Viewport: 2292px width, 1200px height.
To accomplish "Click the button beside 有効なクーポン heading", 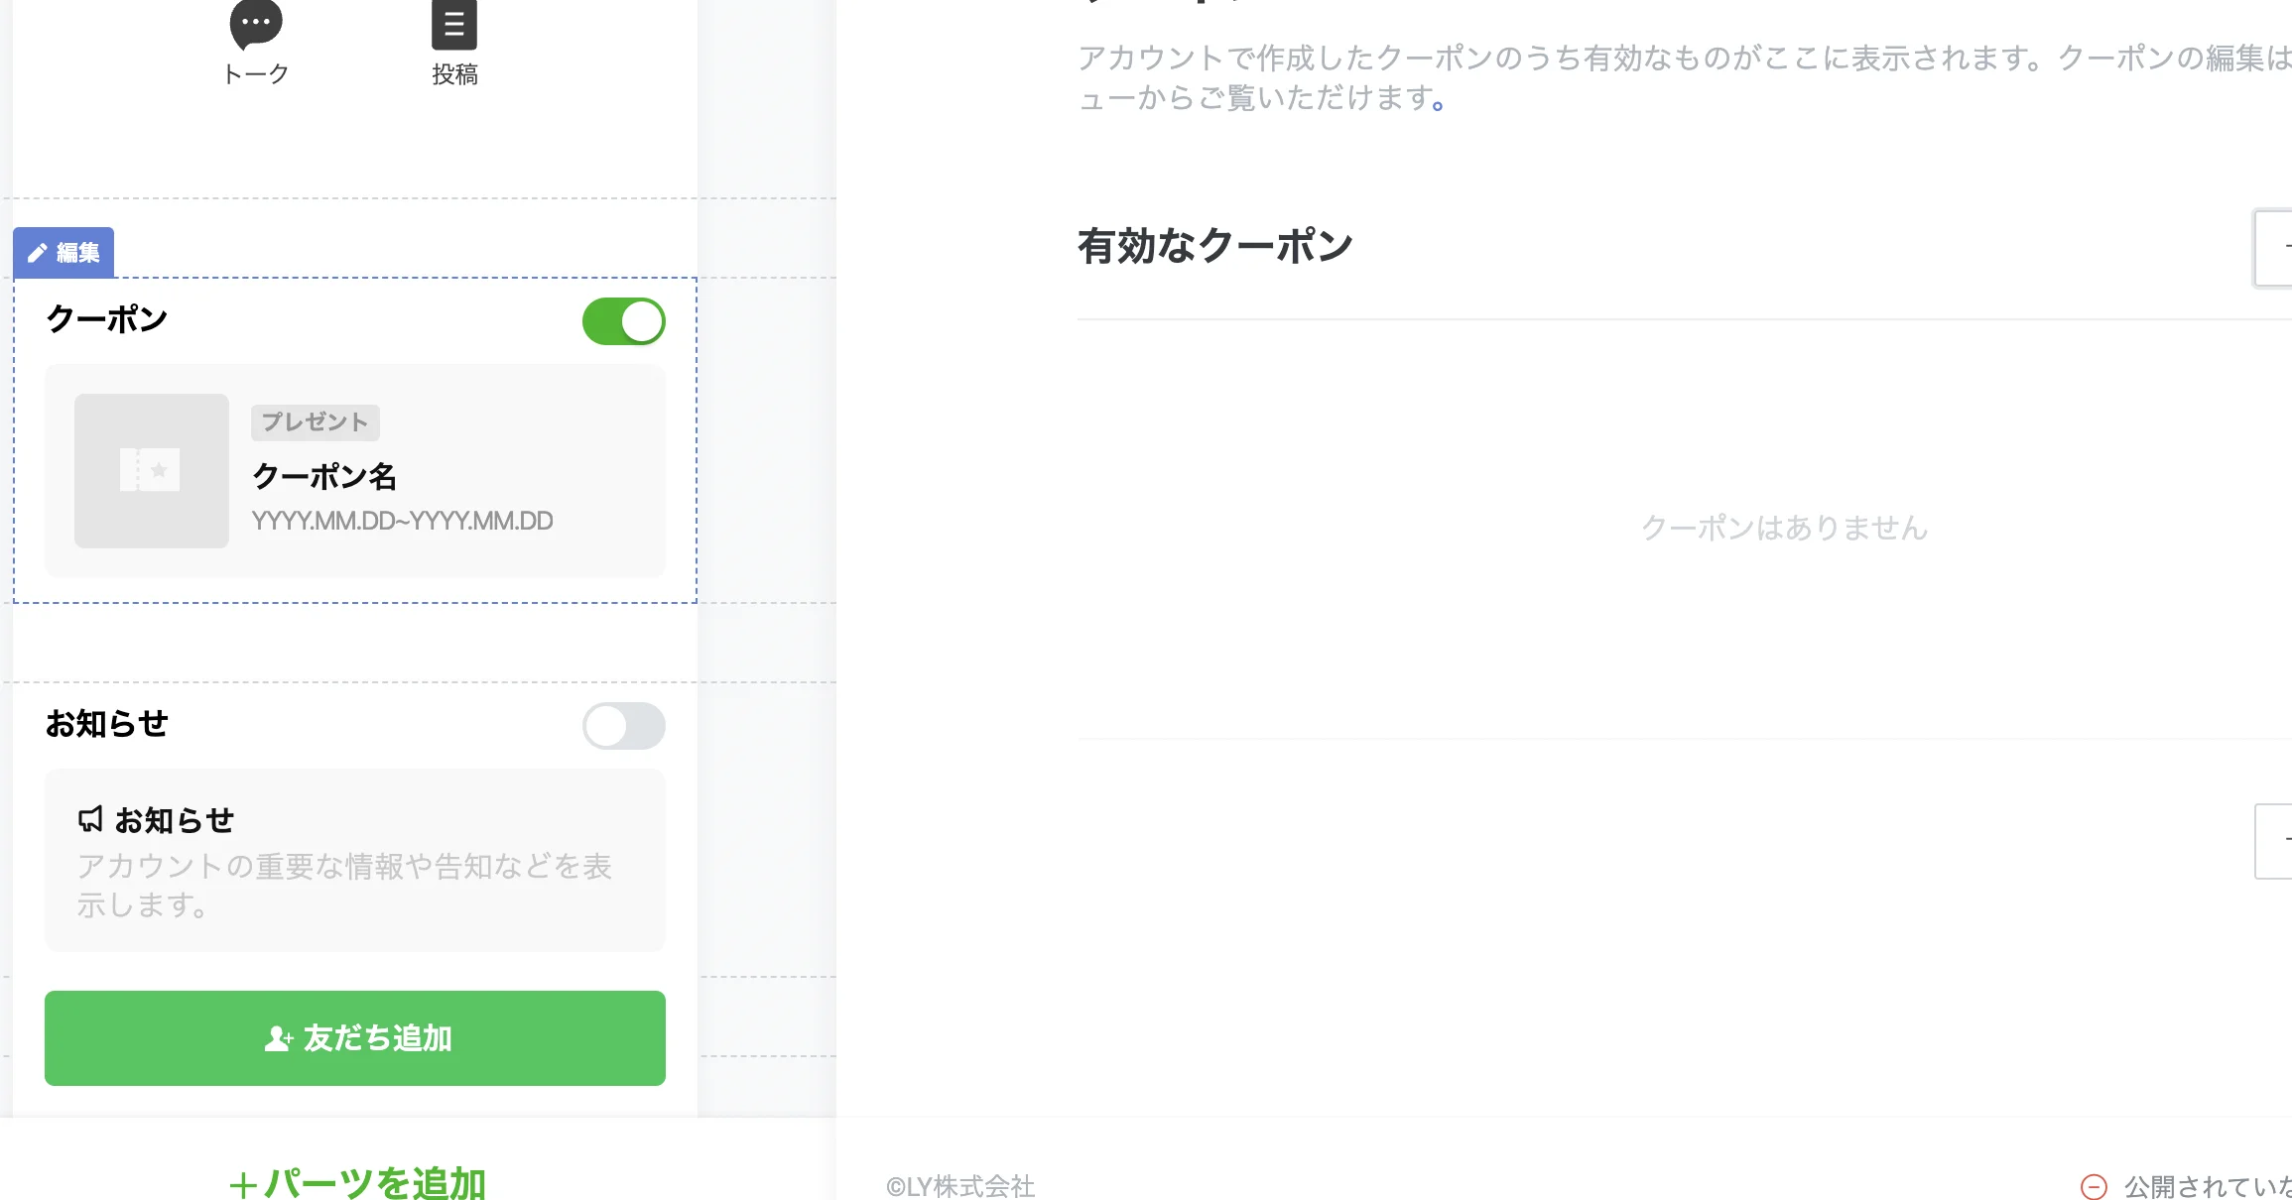I will coord(2273,248).
